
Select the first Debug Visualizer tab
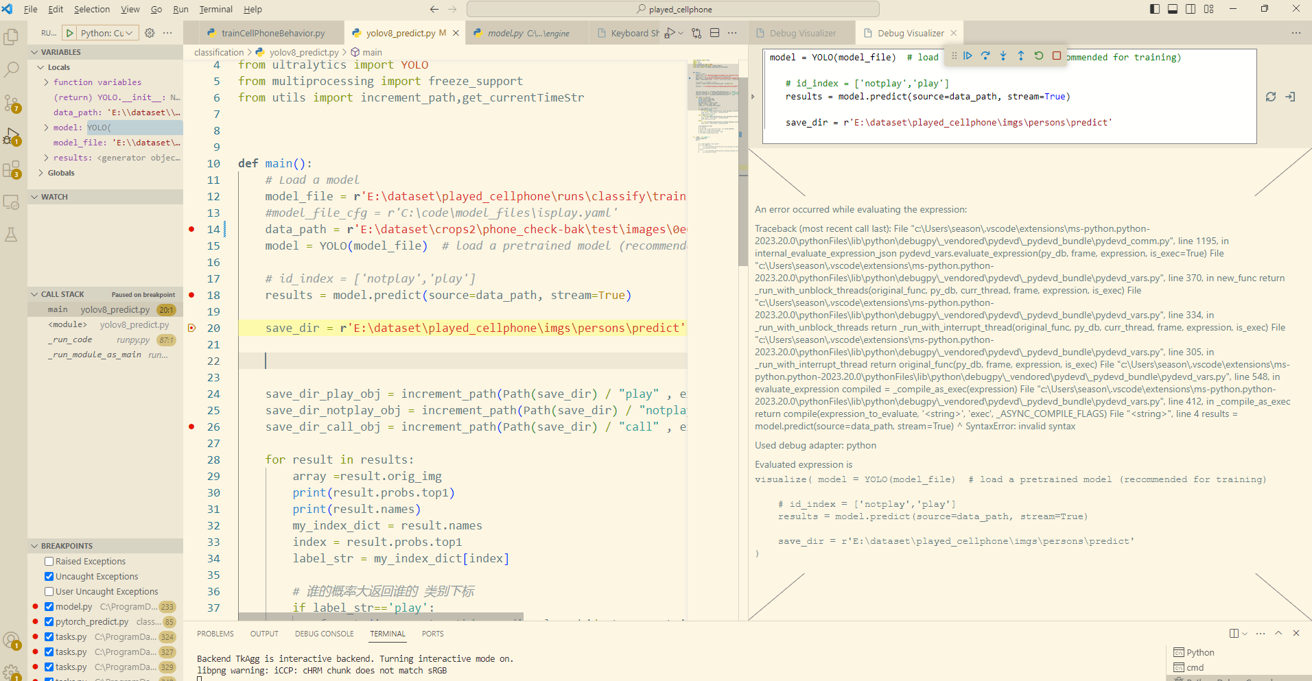pyautogui.click(x=802, y=33)
